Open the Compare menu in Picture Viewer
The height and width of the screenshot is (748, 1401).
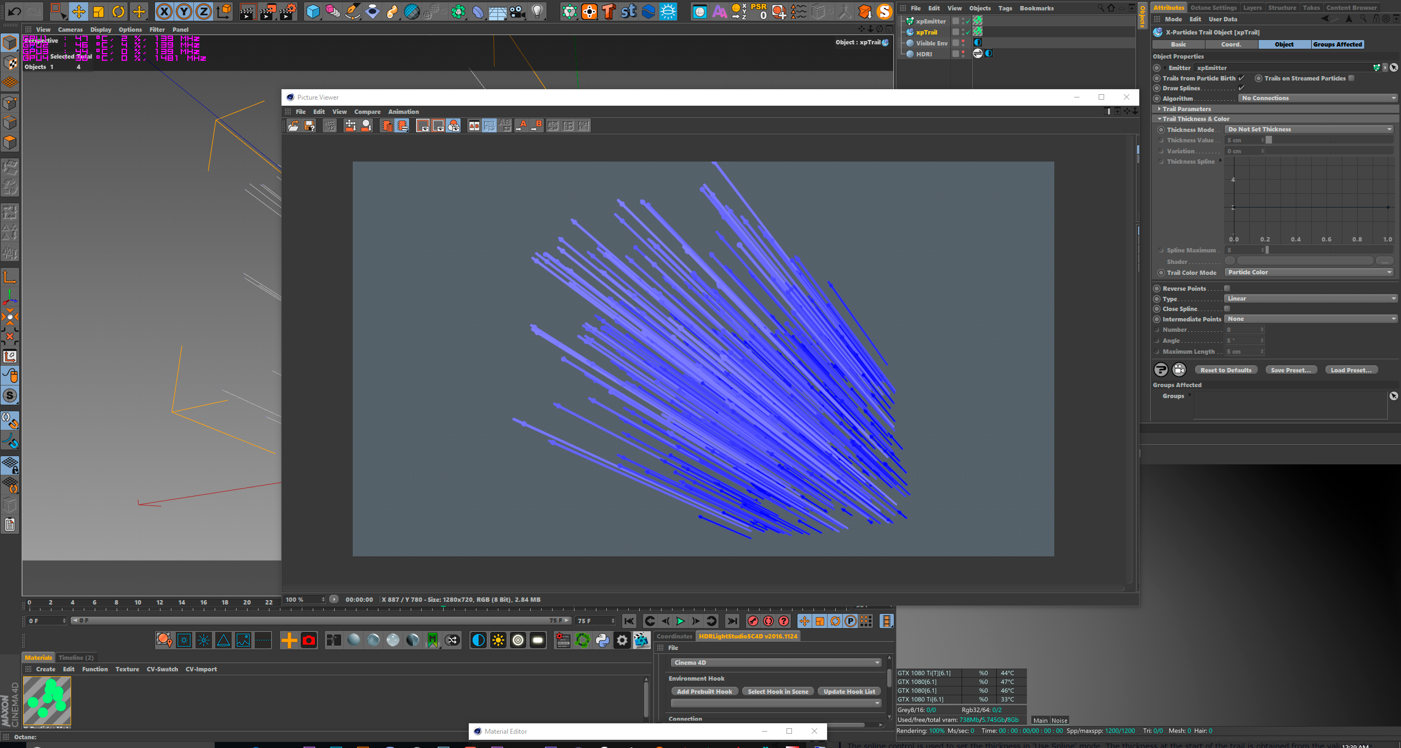point(367,112)
